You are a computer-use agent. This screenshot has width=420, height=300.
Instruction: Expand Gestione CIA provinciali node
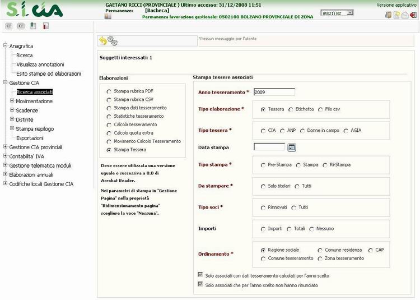[5, 146]
